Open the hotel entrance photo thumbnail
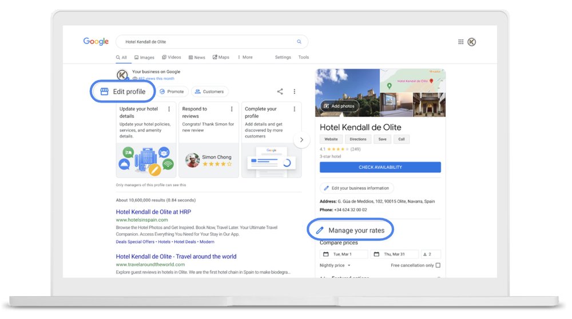The height and width of the screenshot is (319, 572). tap(429, 105)
